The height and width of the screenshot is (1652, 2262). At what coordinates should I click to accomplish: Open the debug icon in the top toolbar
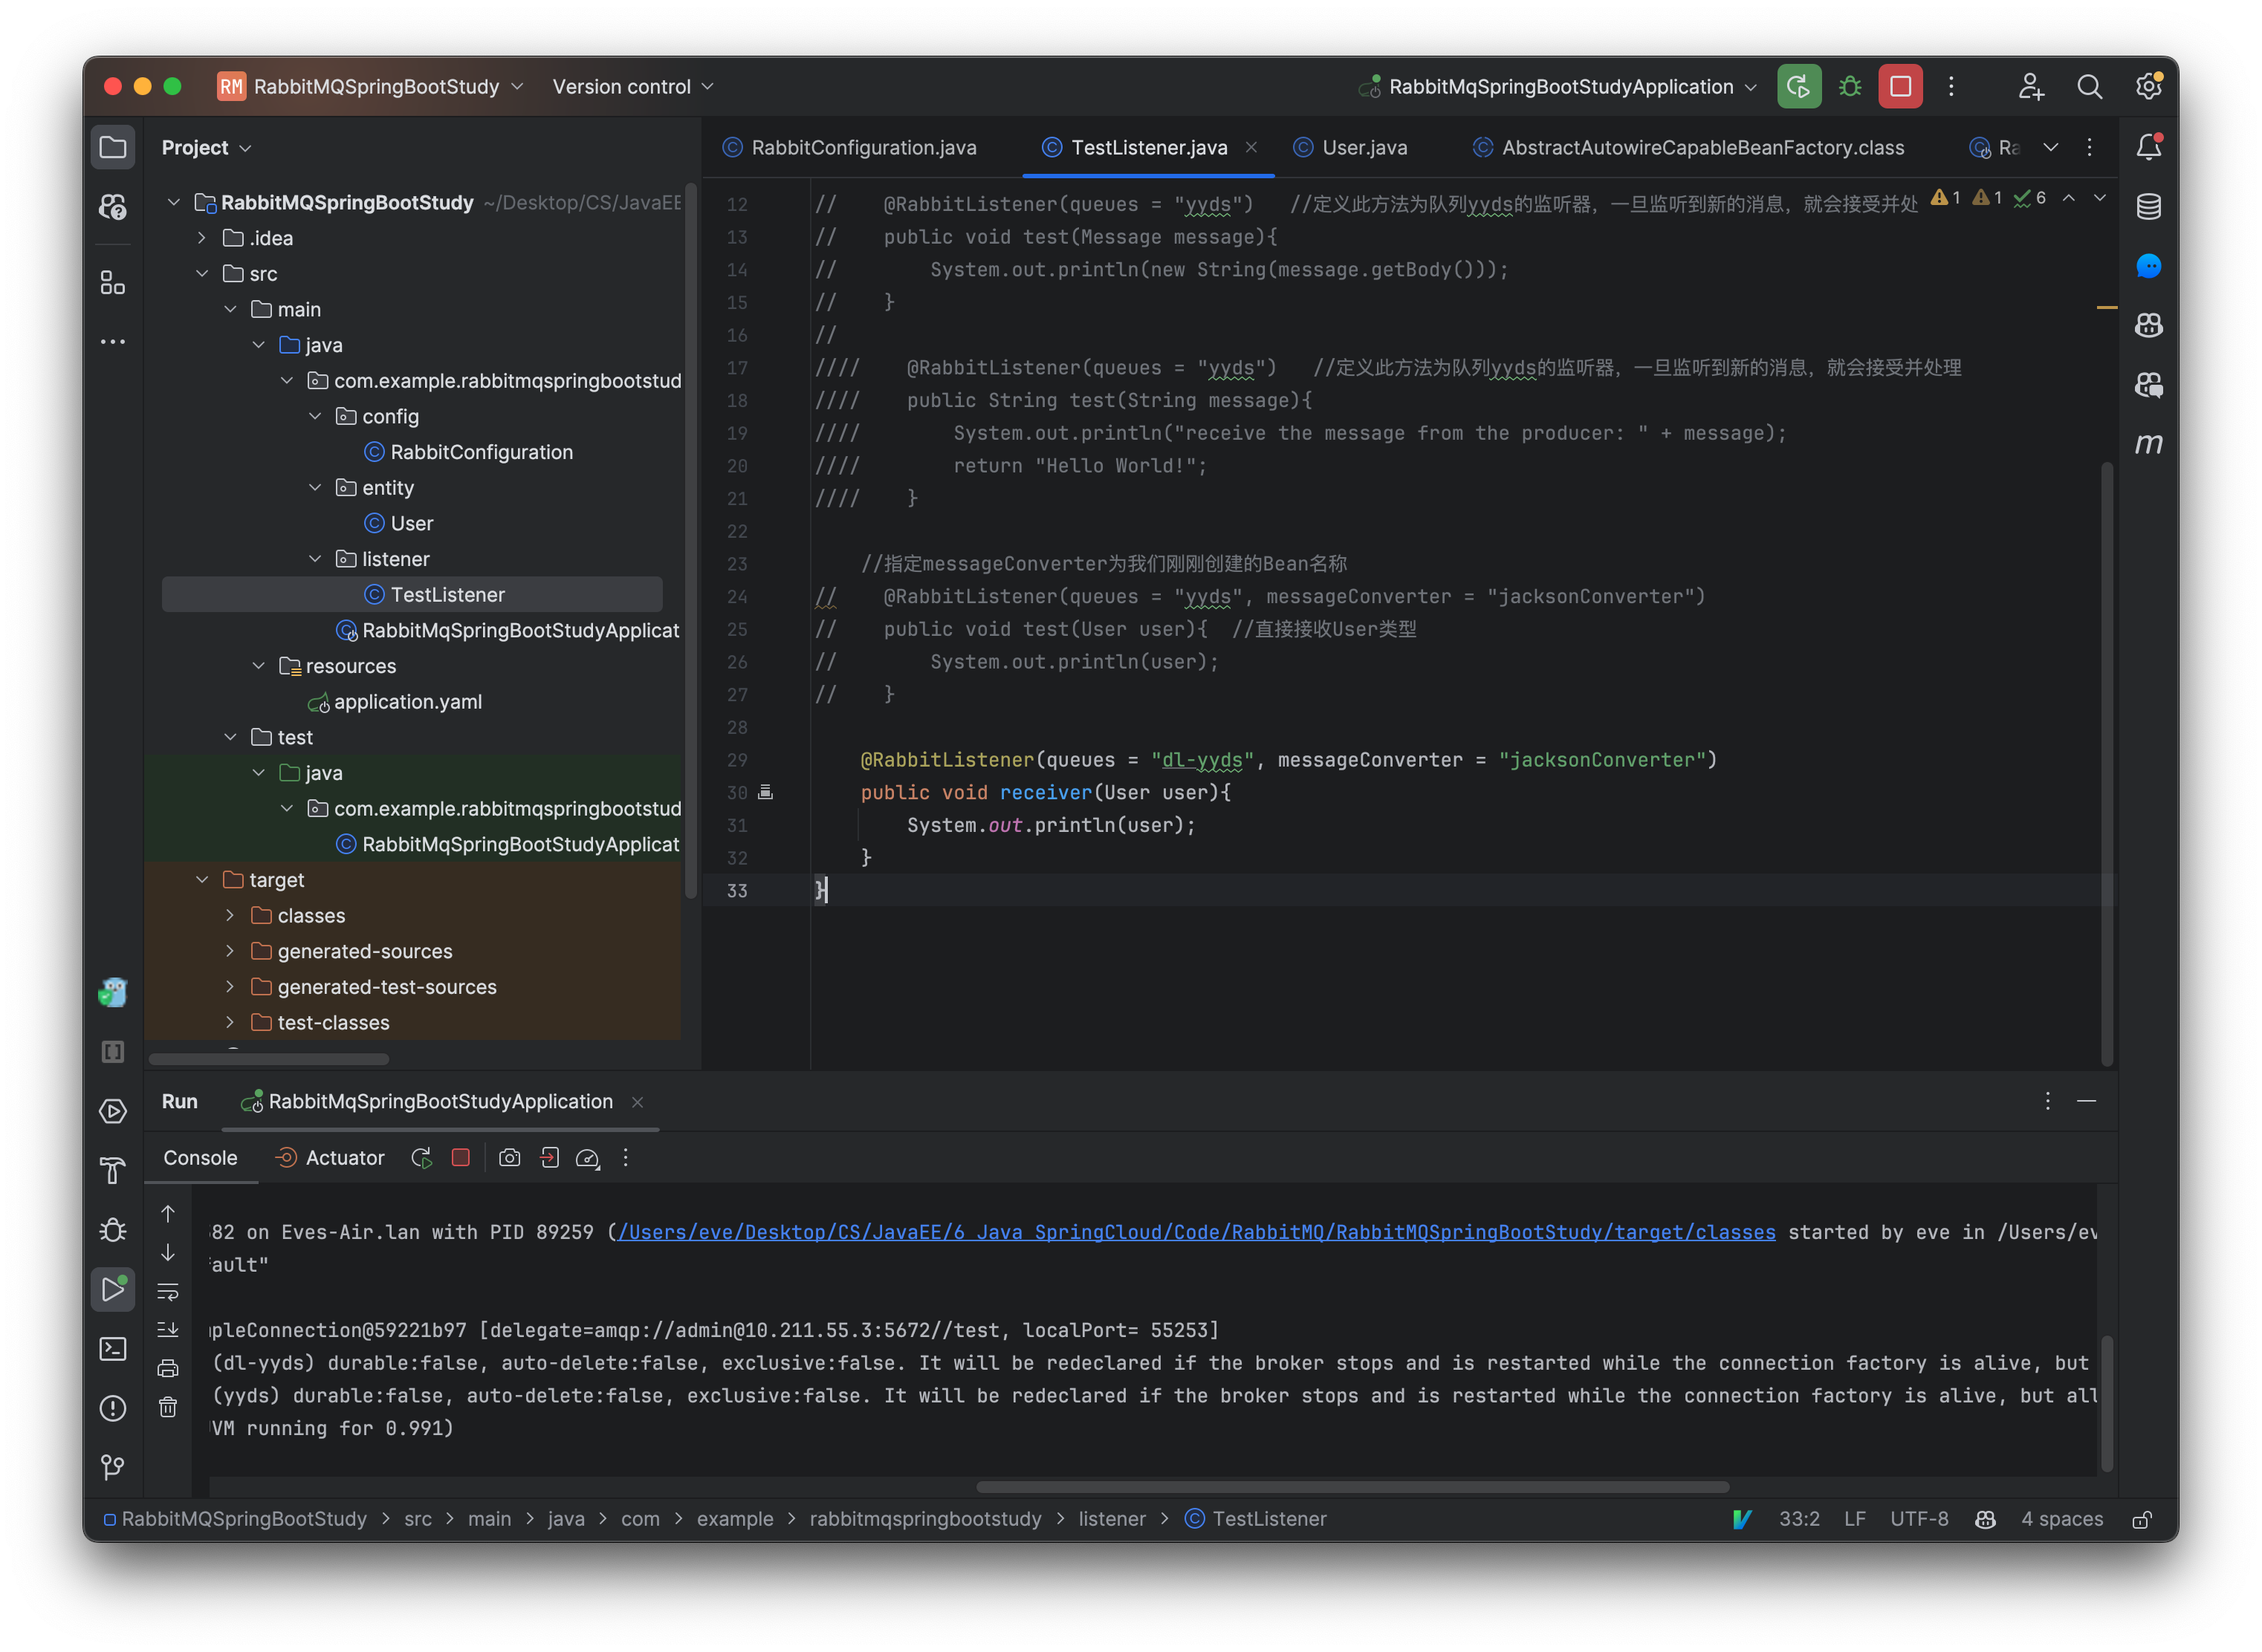(1850, 86)
